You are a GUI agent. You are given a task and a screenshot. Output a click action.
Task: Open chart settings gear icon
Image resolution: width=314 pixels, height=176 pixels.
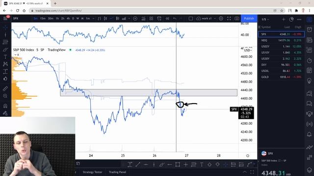coord(221,19)
